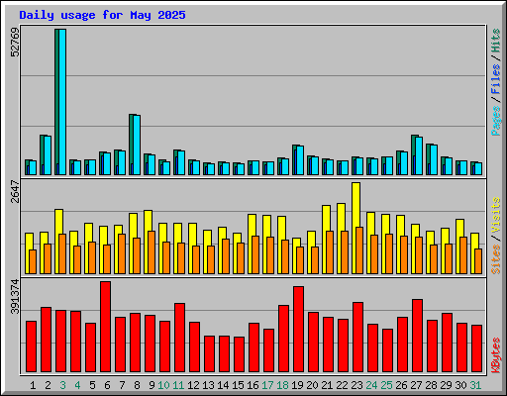Click the 391374 KBytes axis value

15,297
